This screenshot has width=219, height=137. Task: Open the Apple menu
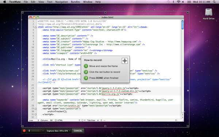tap(5, 2)
